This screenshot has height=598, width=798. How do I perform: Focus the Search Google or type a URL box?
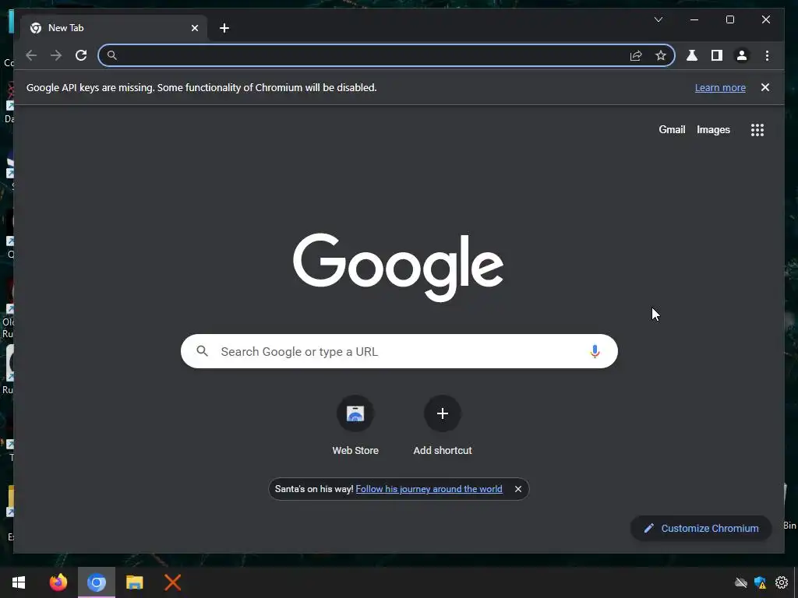tap(399, 351)
